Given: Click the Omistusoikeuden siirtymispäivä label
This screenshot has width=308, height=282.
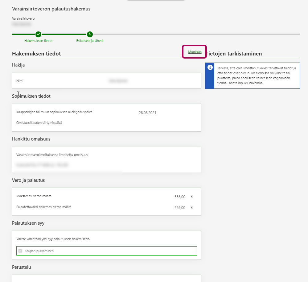Looking at the screenshot, I should (39, 123).
